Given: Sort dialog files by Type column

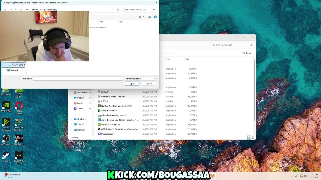Looking at the screenshot, I should click(x=101, y=22).
